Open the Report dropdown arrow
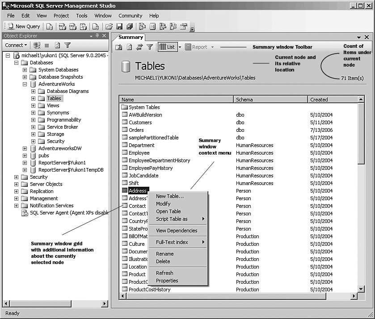The height and width of the screenshot is (319, 375). pos(212,47)
